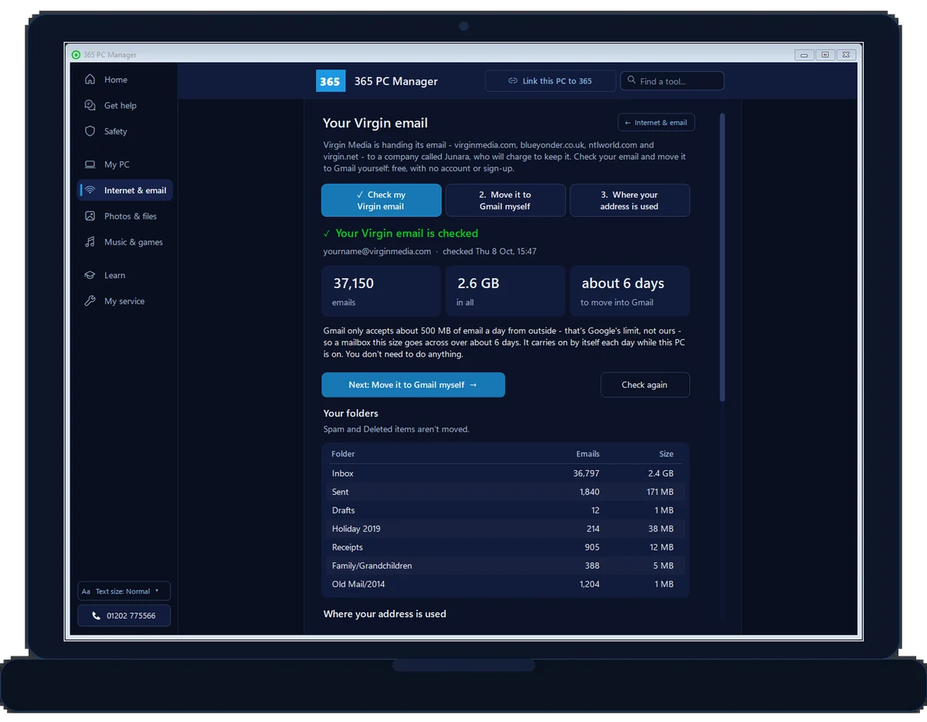927x722 pixels.
Task: Select the Old Mail/2014 folder row
Action: coord(505,585)
